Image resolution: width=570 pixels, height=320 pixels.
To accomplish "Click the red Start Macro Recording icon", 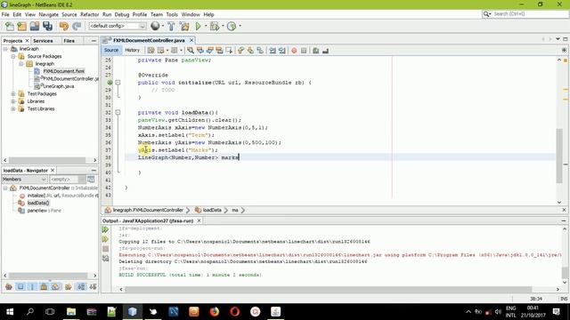I will click(294, 51).
